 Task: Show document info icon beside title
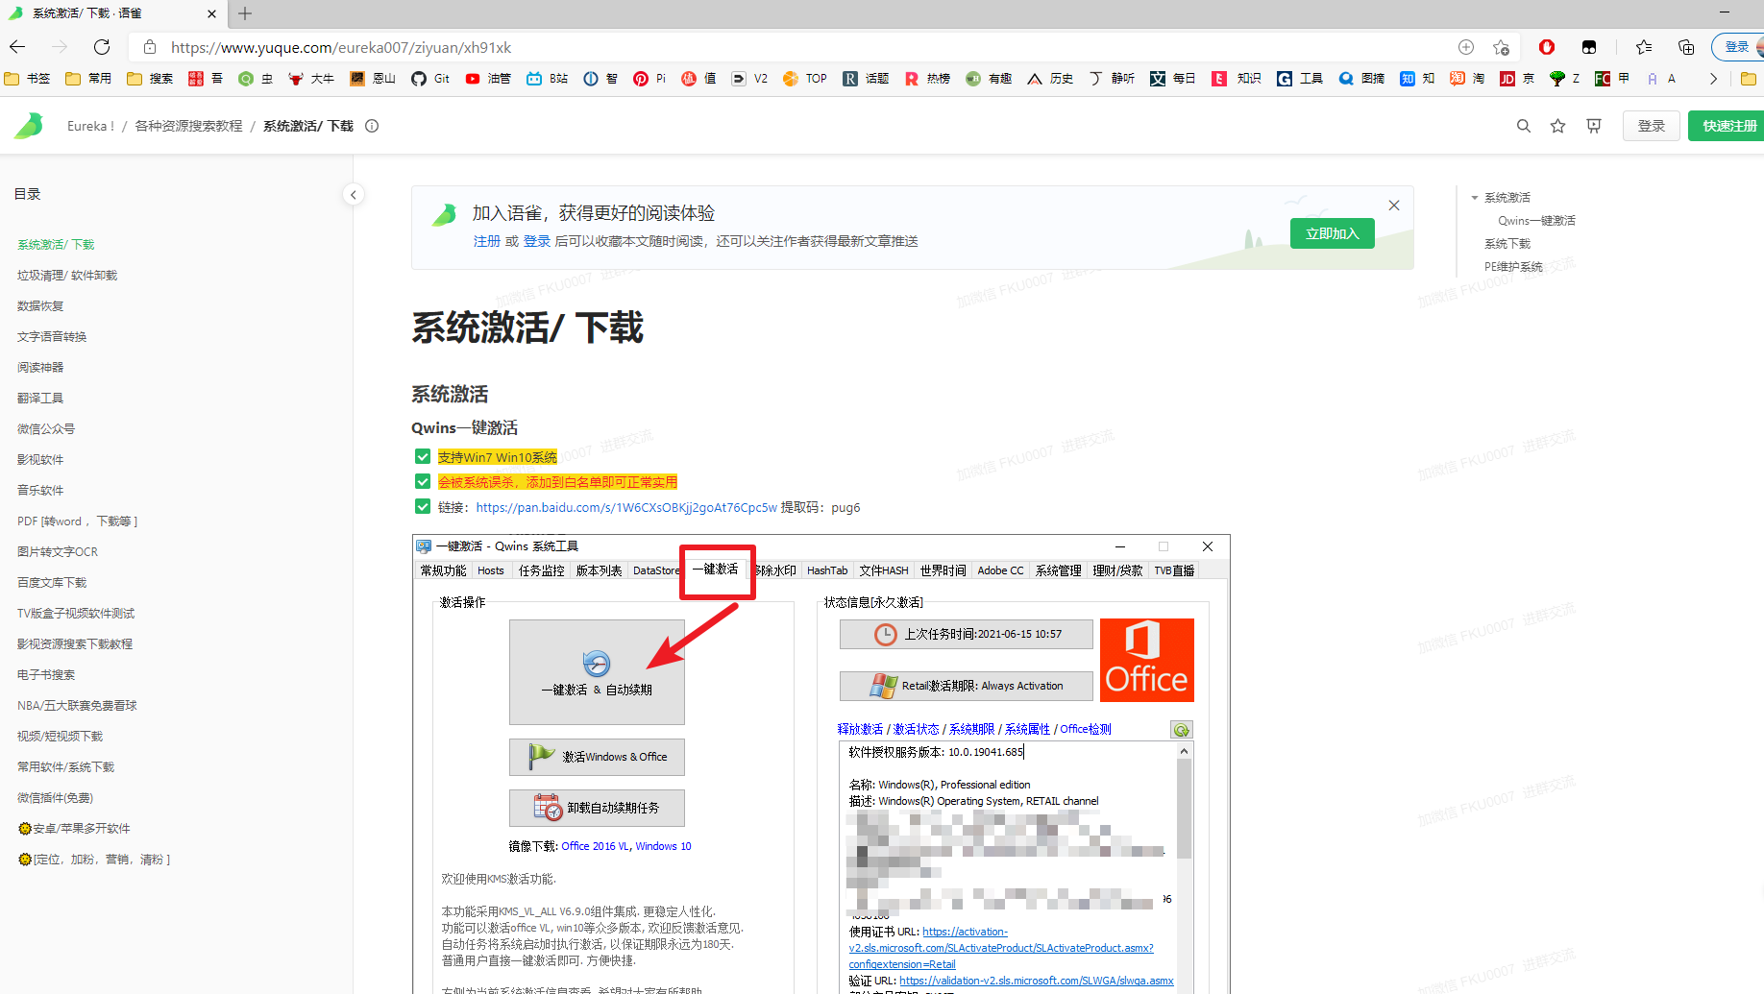(x=372, y=126)
